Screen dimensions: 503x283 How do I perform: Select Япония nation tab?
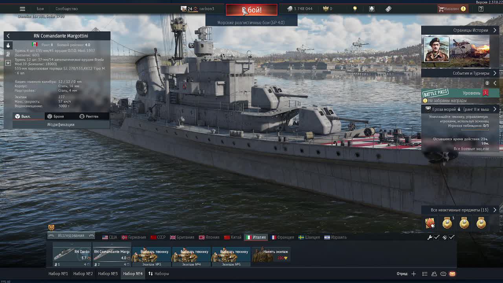[209, 237]
